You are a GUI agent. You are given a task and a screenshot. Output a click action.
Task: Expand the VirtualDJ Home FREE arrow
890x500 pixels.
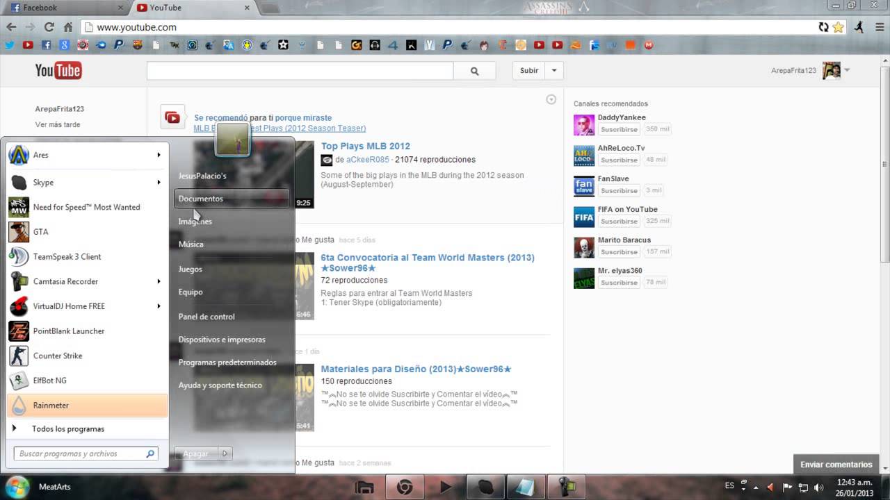point(159,306)
